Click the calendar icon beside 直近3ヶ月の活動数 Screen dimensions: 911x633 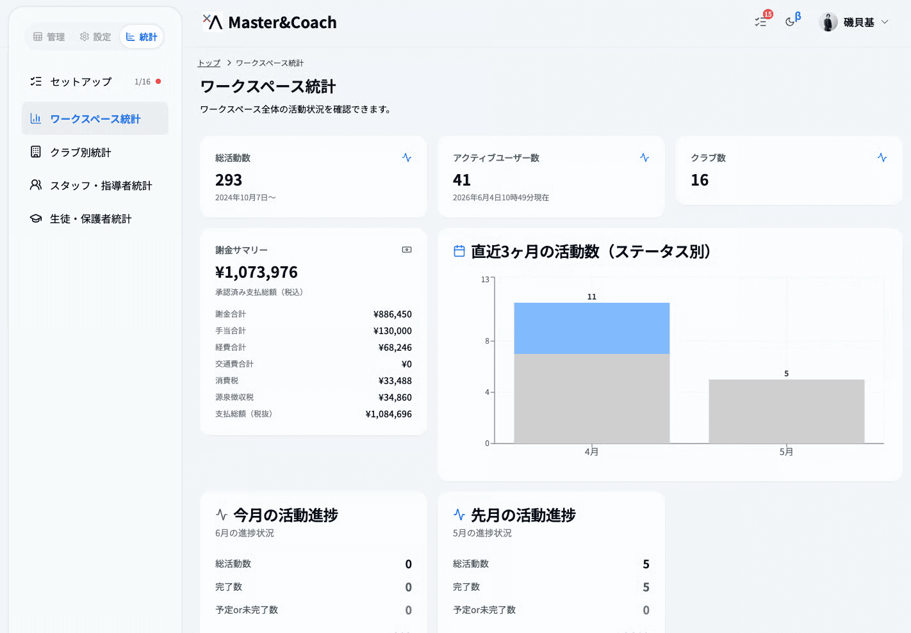(x=459, y=251)
